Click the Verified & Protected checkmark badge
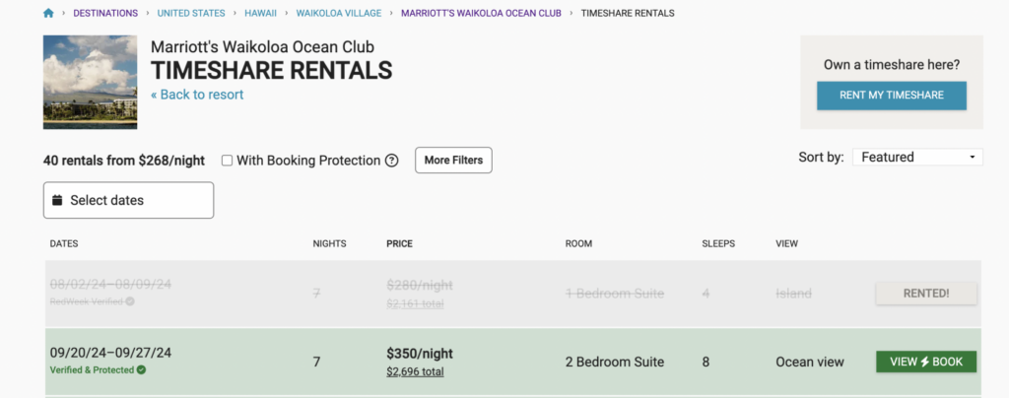The image size is (1009, 398). [141, 370]
